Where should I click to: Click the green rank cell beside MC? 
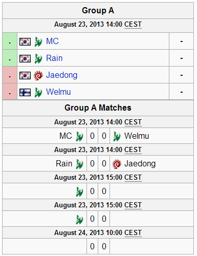pos(10,41)
